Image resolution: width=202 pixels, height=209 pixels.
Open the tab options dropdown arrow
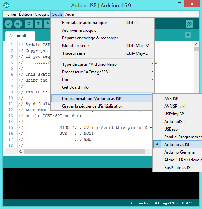point(188,35)
